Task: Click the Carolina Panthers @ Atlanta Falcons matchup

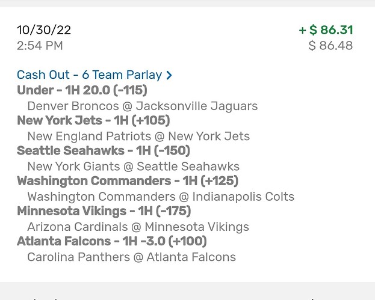Action: [x=131, y=257]
